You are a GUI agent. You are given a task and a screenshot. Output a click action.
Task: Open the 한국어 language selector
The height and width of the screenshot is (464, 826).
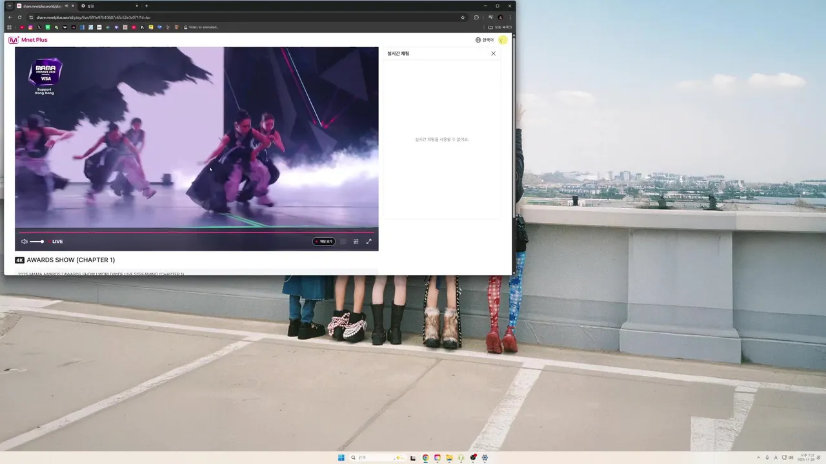pos(485,40)
